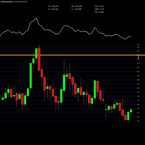Viewport: 145px width, 145px height.
Task: Click the 159 price axis label
Action: pyautogui.click(x=138, y=108)
